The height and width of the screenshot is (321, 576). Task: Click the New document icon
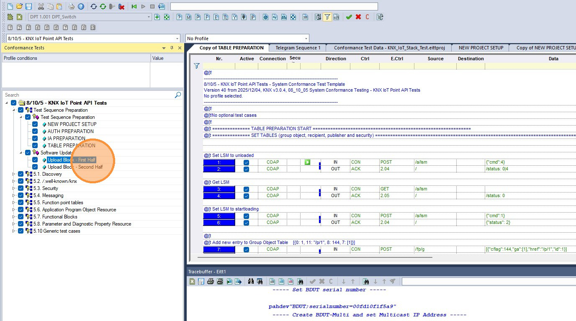point(10,7)
